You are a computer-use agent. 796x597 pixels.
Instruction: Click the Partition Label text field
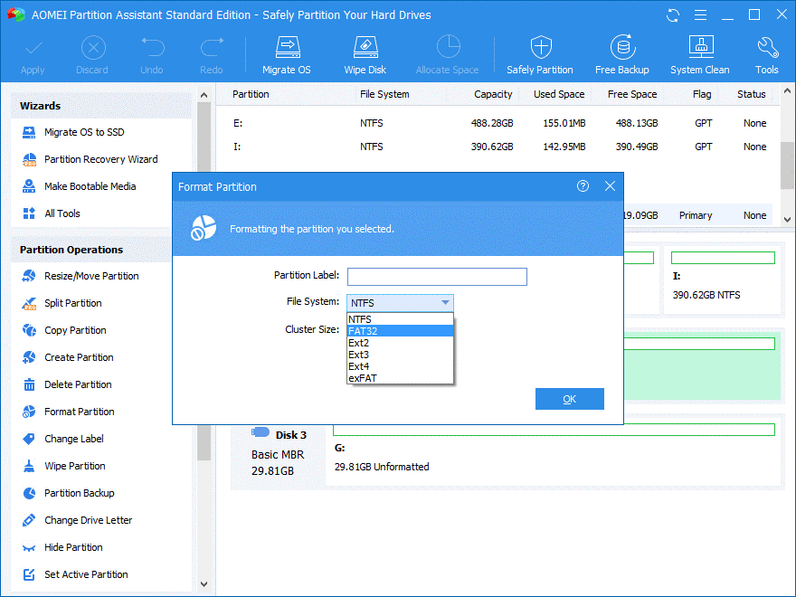pyautogui.click(x=437, y=277)
